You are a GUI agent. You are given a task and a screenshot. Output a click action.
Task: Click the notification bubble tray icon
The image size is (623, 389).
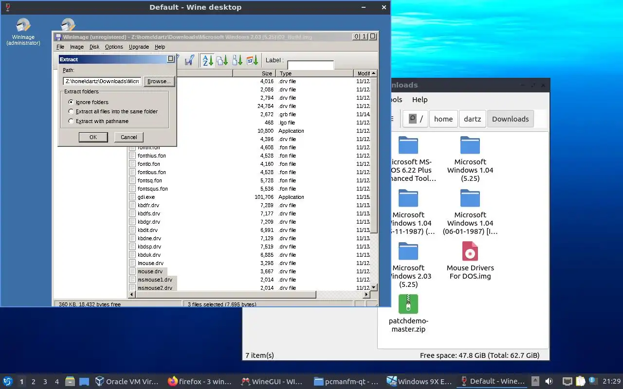pyautogui.click(x=593, y=381)
